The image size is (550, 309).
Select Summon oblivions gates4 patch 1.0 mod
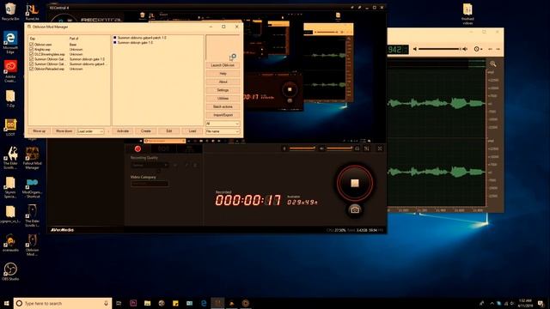coord(142,38)
